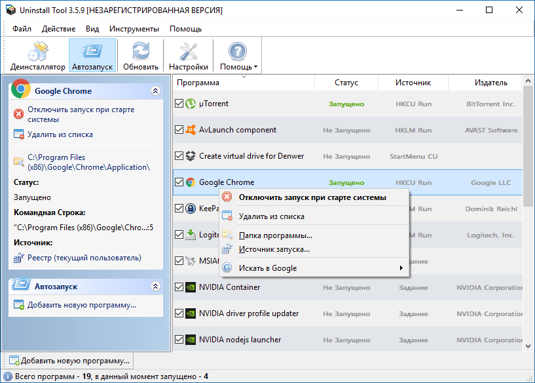Expand the Искать в Google submenu arrow
The width and height of the screenshot is (535, 383).
[x=401, y=268]
